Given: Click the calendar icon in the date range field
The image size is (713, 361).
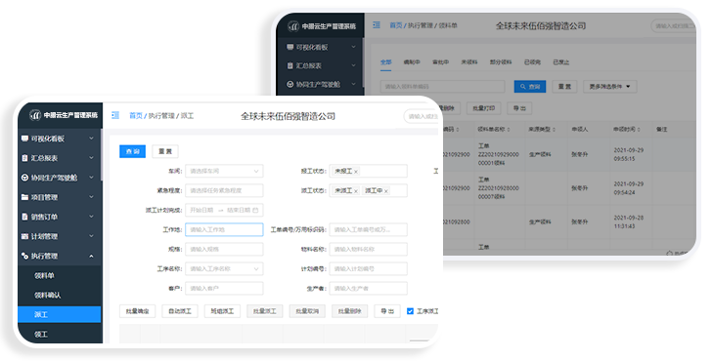Looking at the screenshot, I should pos(255,211).
